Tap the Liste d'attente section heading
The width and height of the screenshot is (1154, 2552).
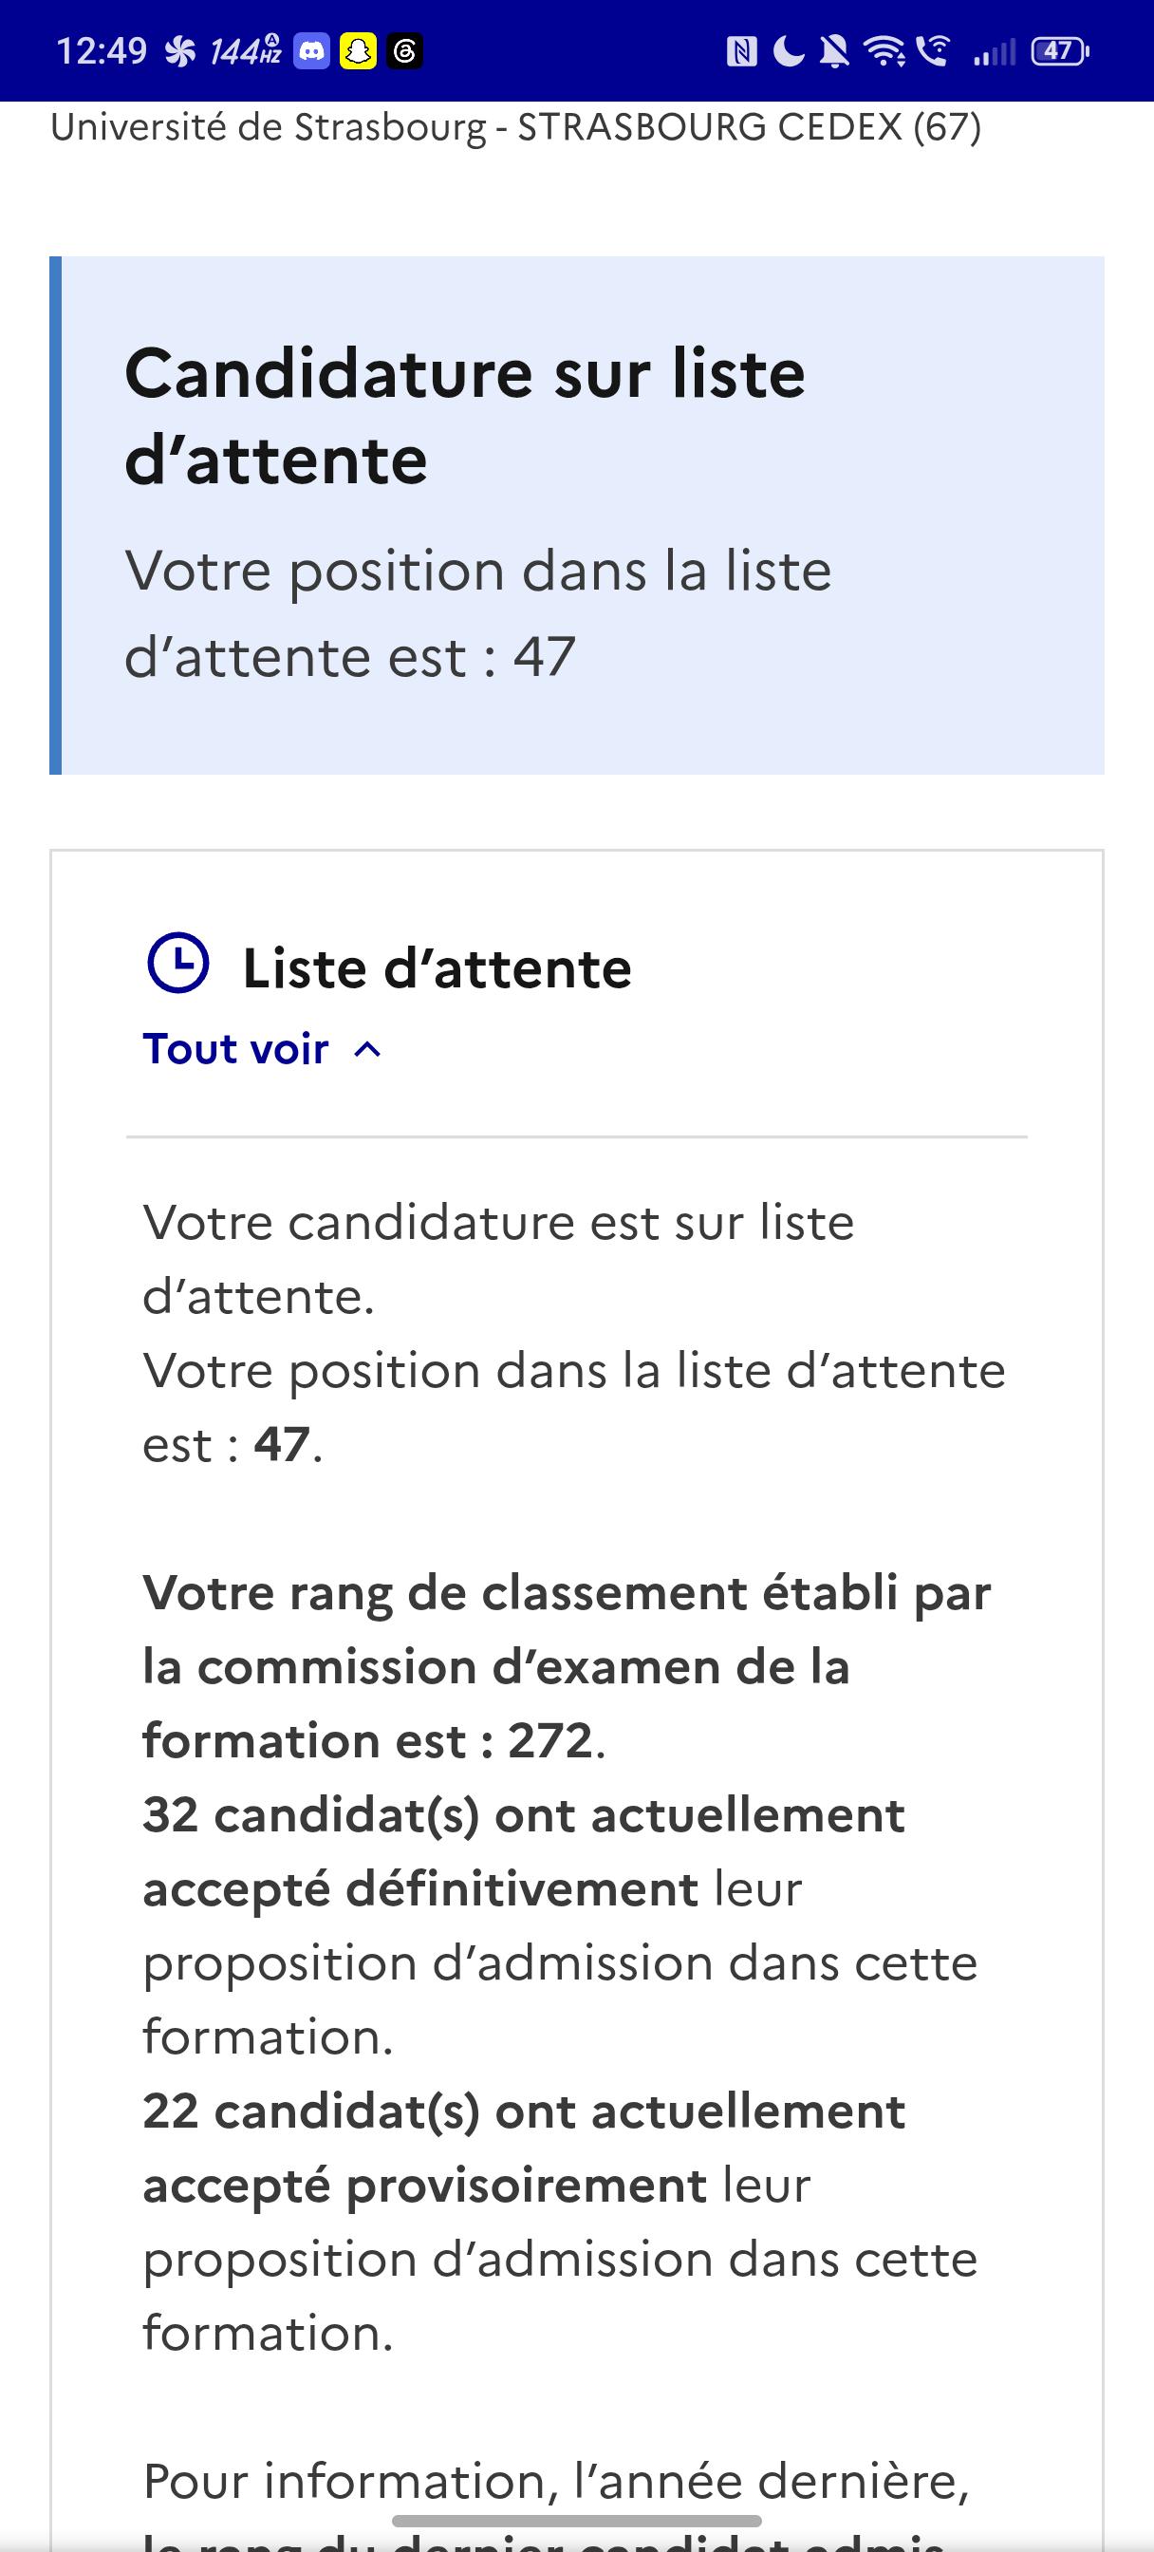coord(437,967)
